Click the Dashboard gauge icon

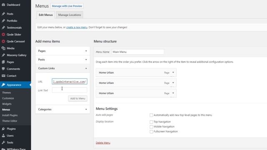[3, 5]
